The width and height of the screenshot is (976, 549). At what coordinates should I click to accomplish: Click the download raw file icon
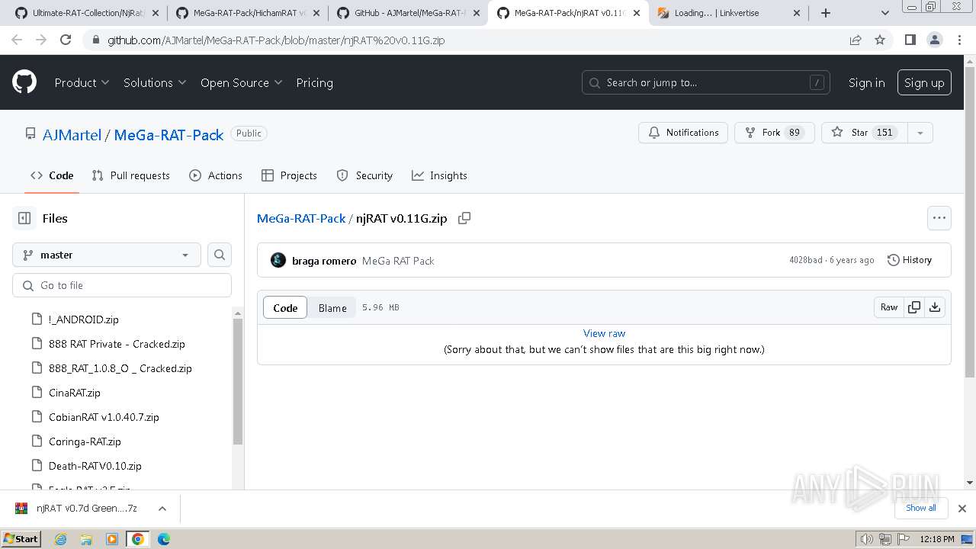click(934, 307)
